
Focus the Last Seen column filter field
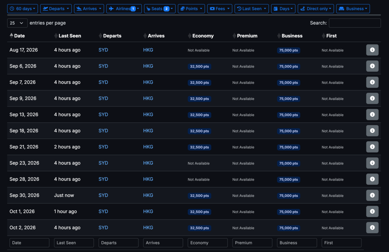[74, 243]
